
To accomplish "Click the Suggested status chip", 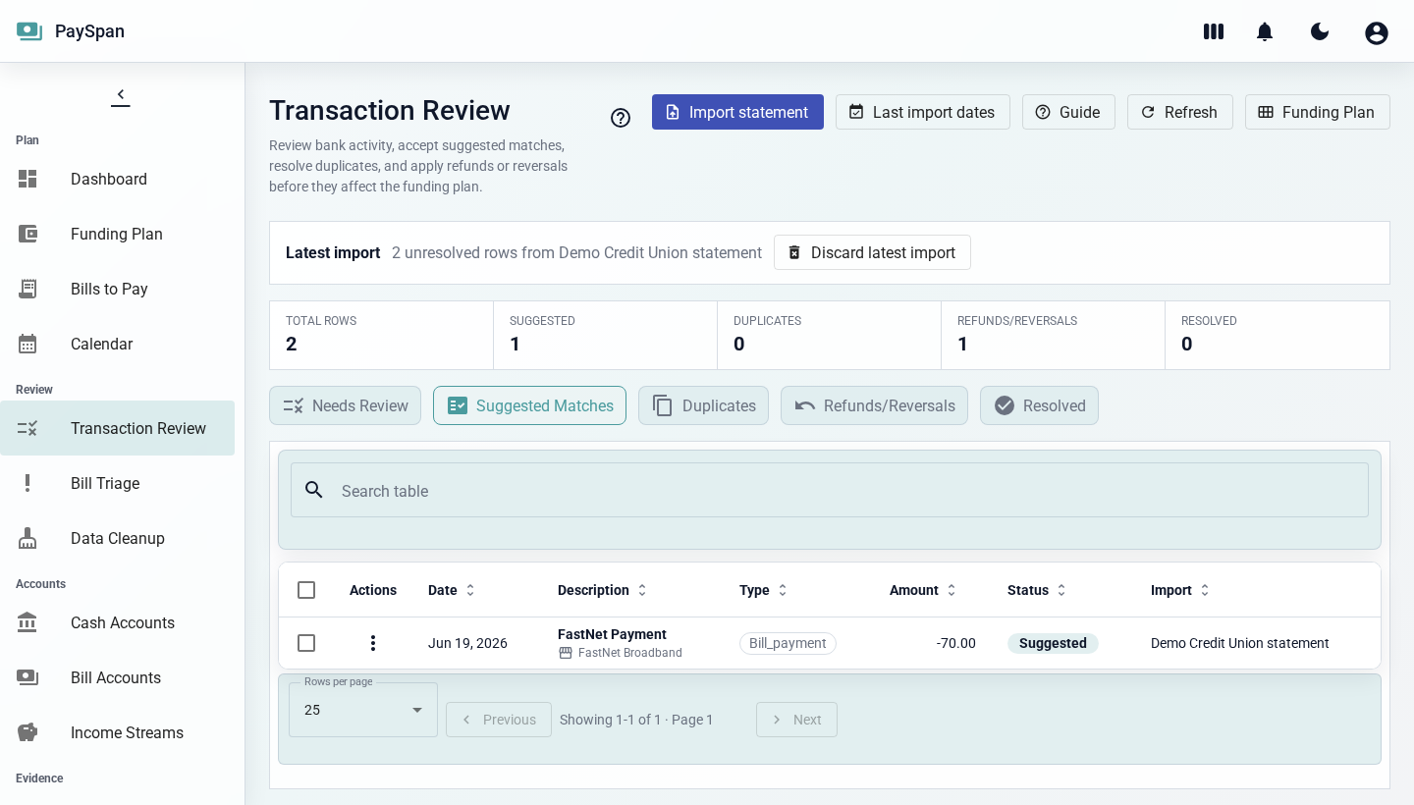I will [1053, 643].
